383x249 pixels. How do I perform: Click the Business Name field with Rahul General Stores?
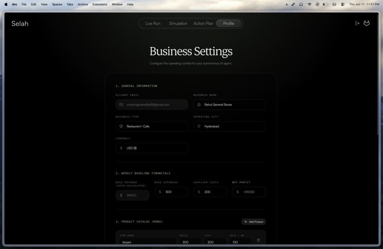point(230,105)
